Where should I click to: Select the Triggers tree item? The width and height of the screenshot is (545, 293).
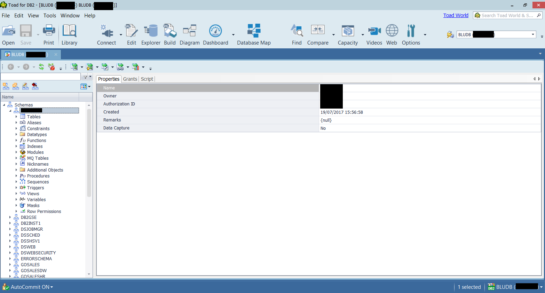35,188
